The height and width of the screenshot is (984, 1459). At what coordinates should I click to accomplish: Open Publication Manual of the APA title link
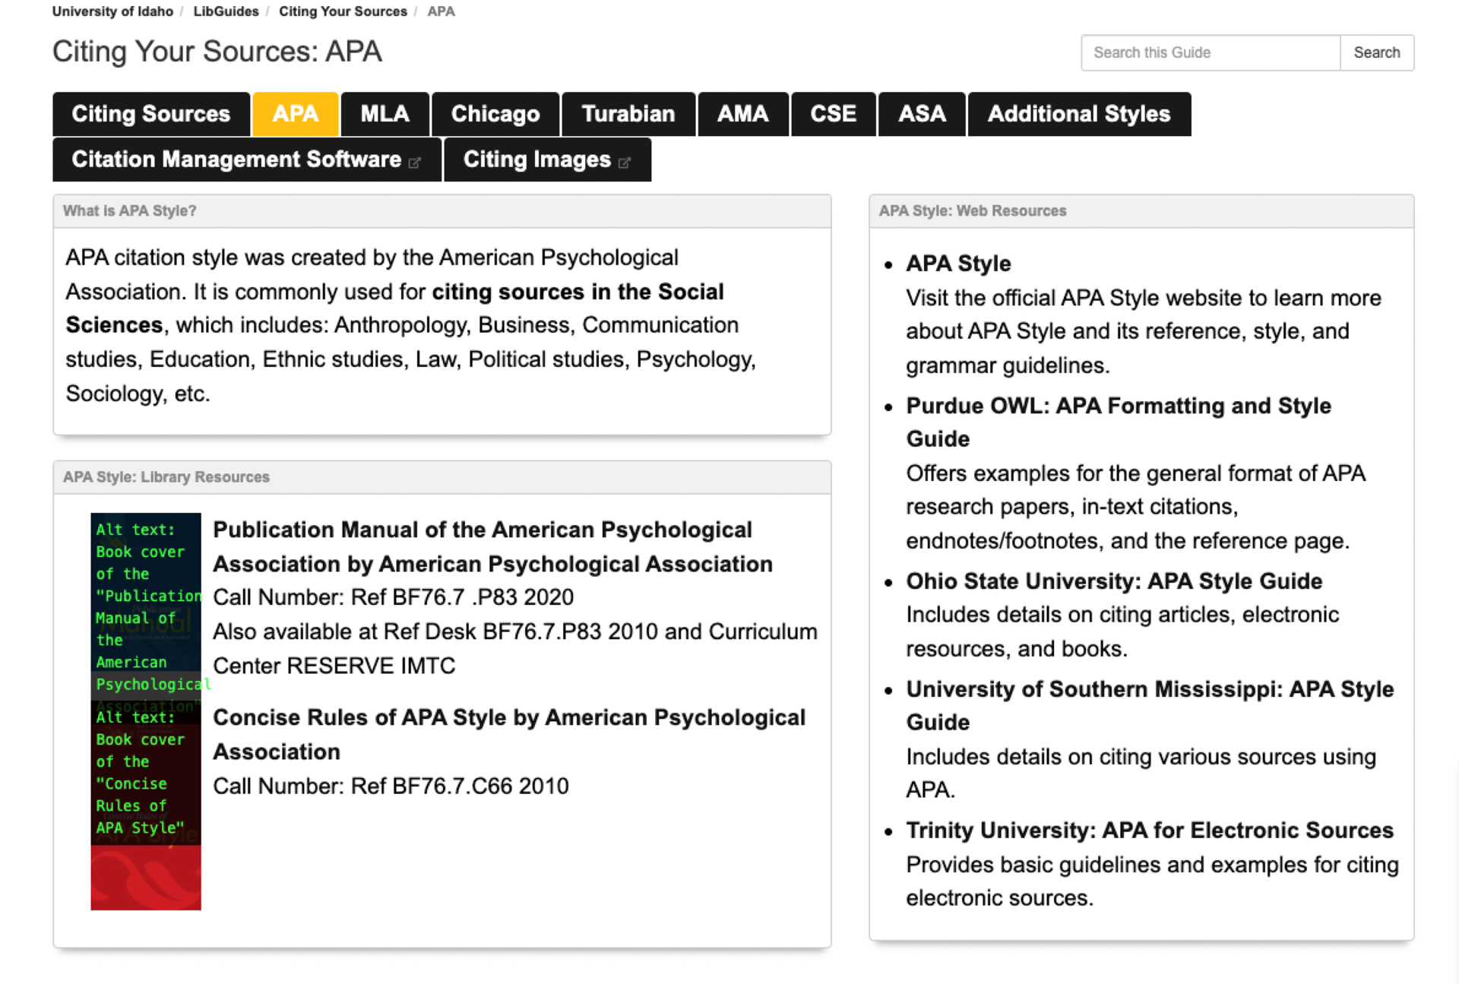(x=483, y=530)
